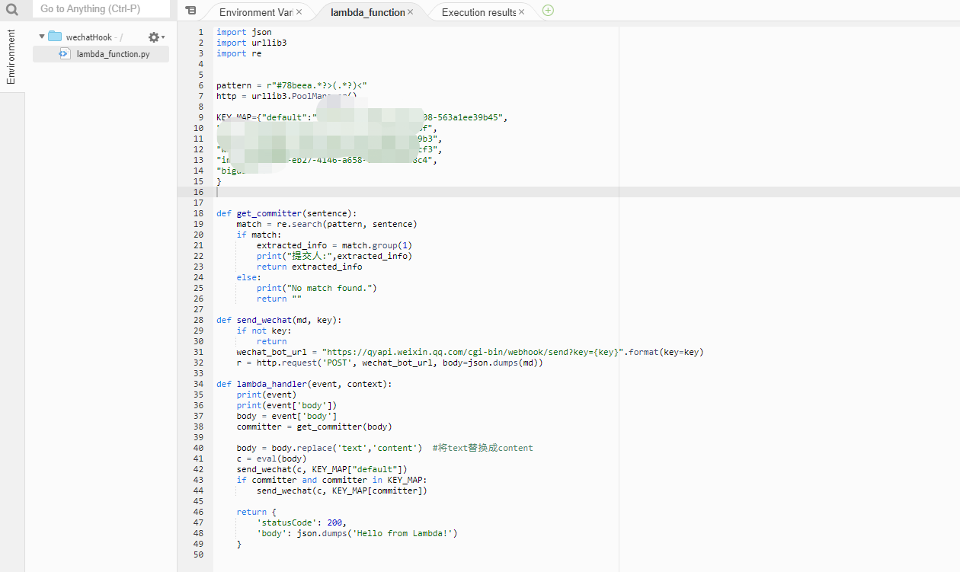Click the 'c = eval(body)' line
The width and height of the screenshot is (960, 572).
272,459
